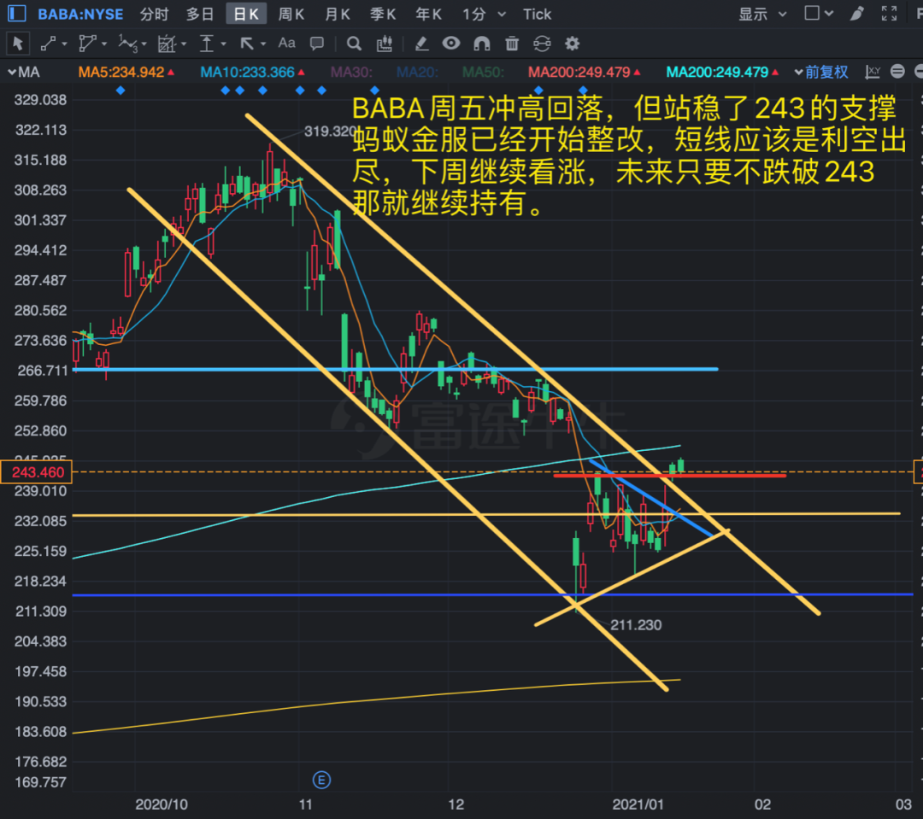Click the earnings E marker on timeline

[x=321, y=781]
